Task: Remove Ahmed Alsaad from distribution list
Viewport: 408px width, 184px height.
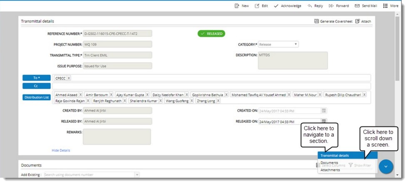Action: click(x=80, y=94)
